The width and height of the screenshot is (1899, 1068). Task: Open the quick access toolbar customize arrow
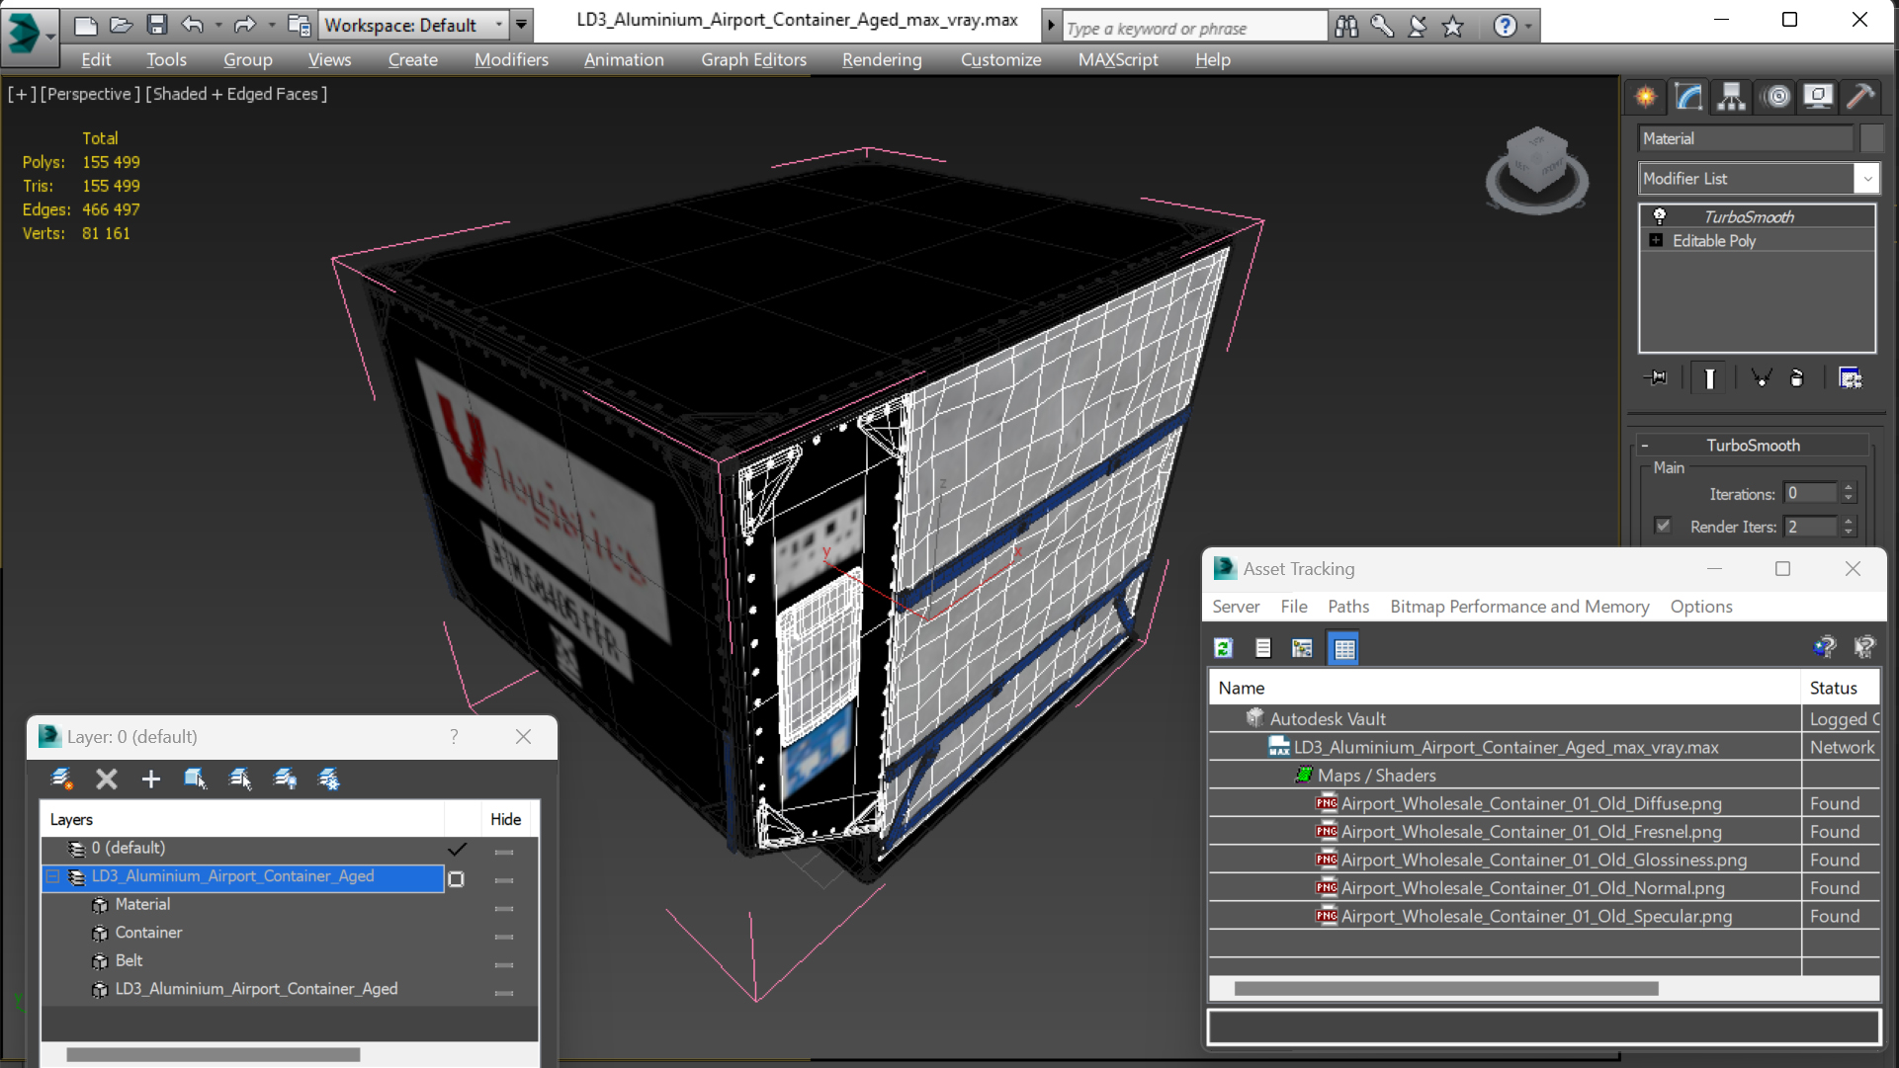[521, 25]
